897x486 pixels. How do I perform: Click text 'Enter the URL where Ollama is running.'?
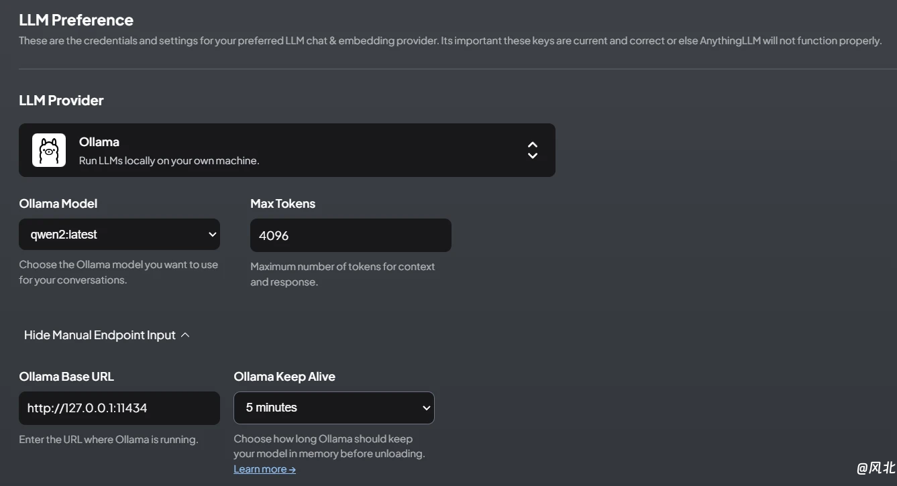click(x=109, y=440)
